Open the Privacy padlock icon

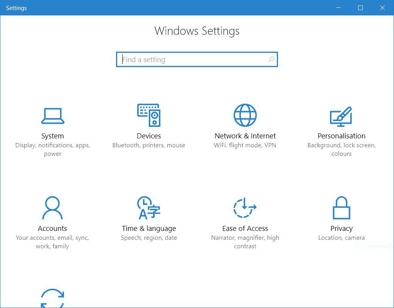(342, 208)
